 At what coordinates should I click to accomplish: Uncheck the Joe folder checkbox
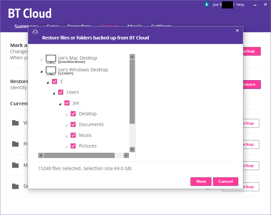tap(67, 103)
